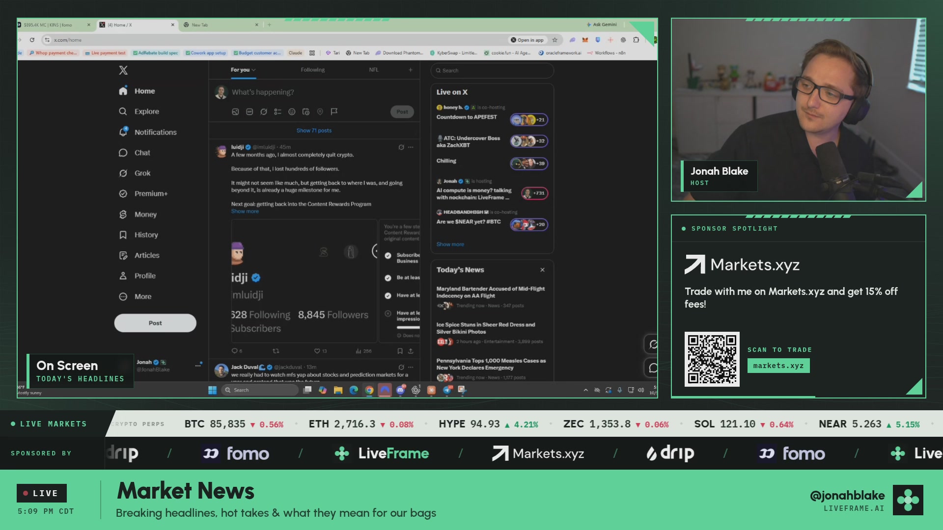Click the X logo in the sidebar
The width and height of the screenshot is (943, 530).
123,70
